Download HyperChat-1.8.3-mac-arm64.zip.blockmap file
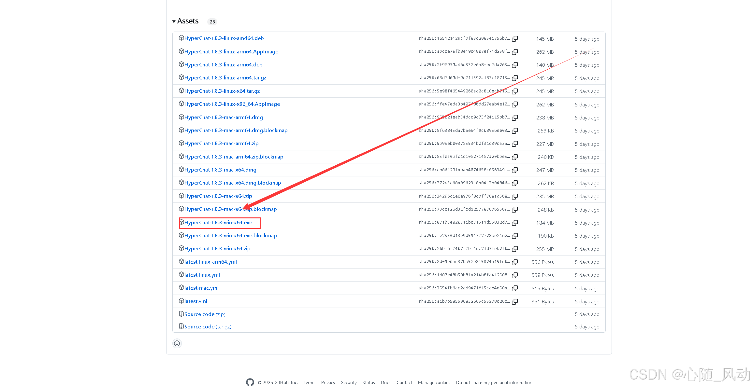Screen dimensions: 752x387 click(x=234, y=157)
